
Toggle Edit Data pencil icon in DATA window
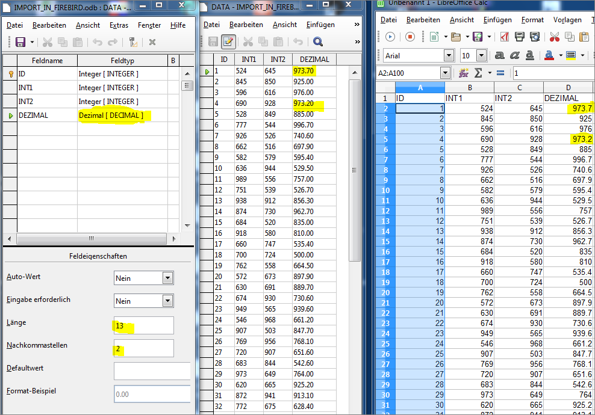(x=228, y=41)
